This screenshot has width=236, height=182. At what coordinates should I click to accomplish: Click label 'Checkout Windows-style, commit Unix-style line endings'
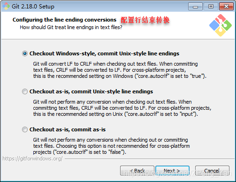coord(104,53)
